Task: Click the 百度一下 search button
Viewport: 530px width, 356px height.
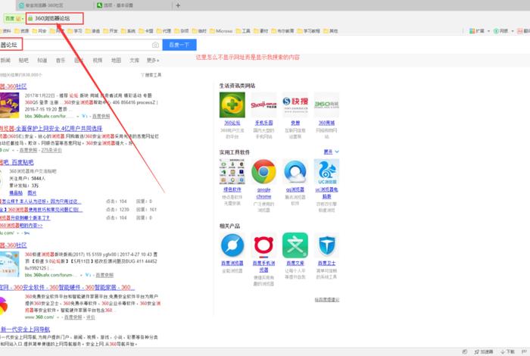Action: [179, 45]
